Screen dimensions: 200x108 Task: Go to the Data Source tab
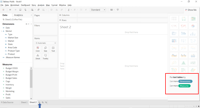point(7,102)
